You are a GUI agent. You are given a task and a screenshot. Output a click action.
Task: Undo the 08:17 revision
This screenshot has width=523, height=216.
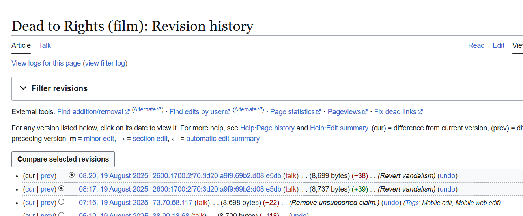447,189
